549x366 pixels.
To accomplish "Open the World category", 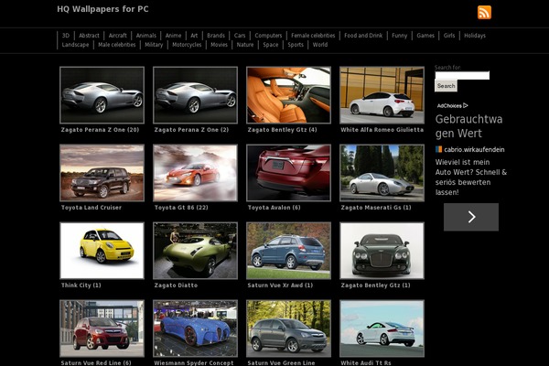I will [320, 45].
